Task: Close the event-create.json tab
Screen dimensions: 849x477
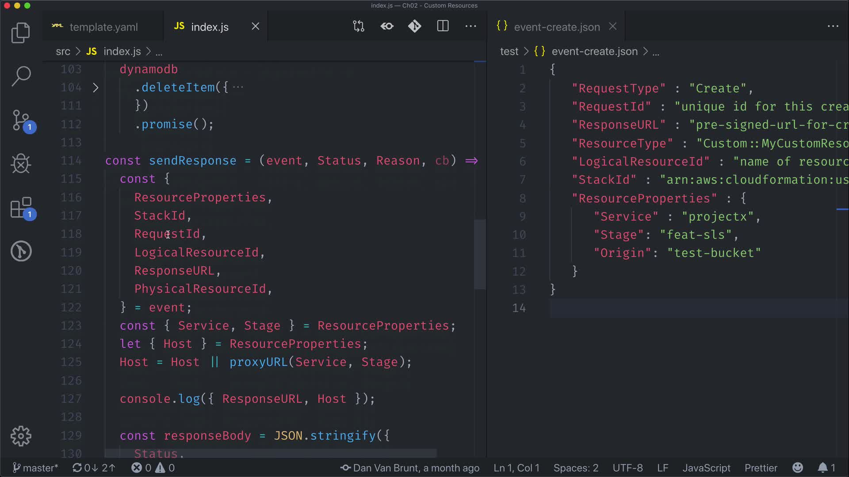Action: [613, 26]
